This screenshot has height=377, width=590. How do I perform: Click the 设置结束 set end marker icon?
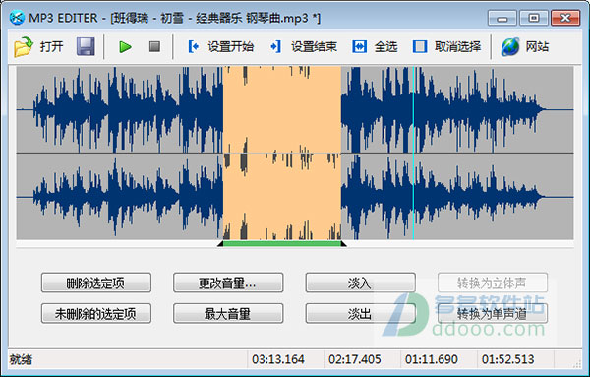pyautogui.click(x=275, y=47)
